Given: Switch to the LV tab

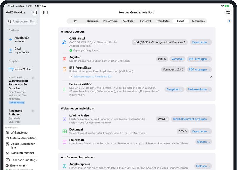Looking at the screenshot, I should coord(75,21).
